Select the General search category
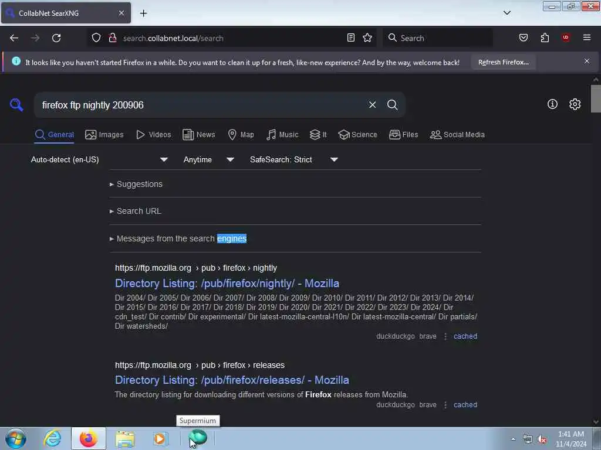Viewport: 601px width, 450px height. point(54,135)
